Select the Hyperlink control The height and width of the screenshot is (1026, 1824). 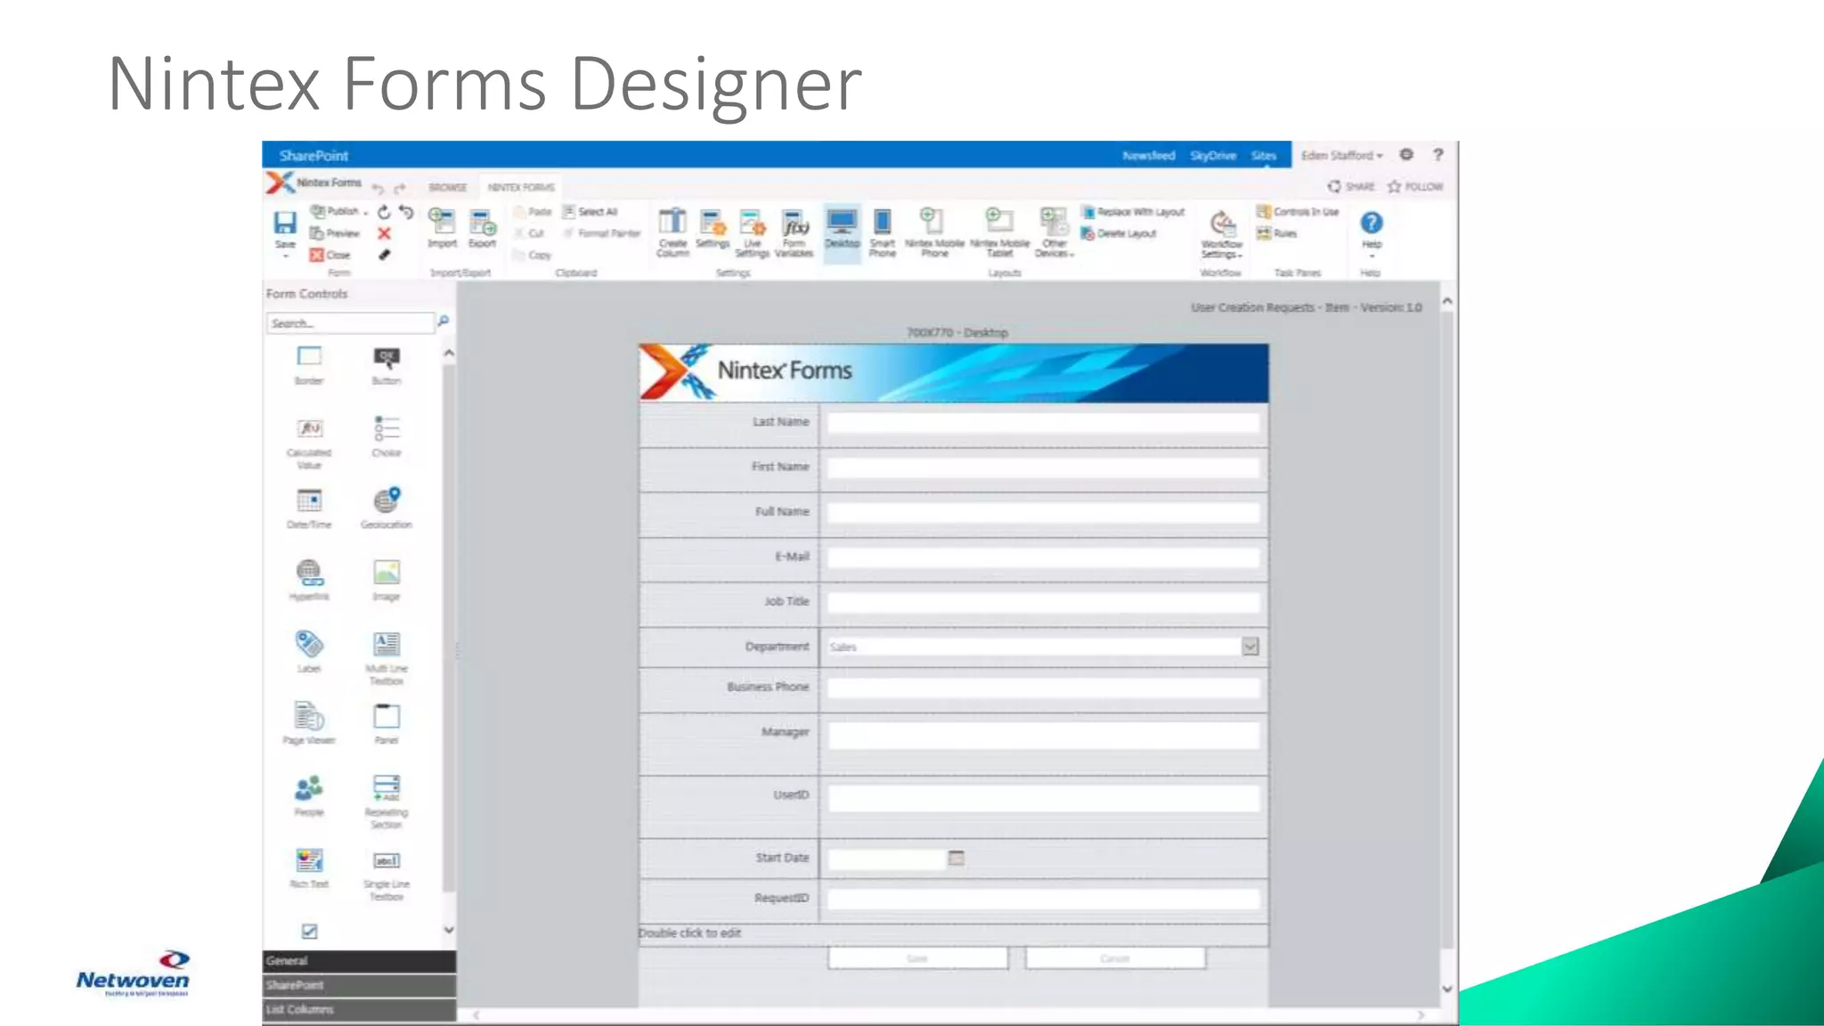309,581
